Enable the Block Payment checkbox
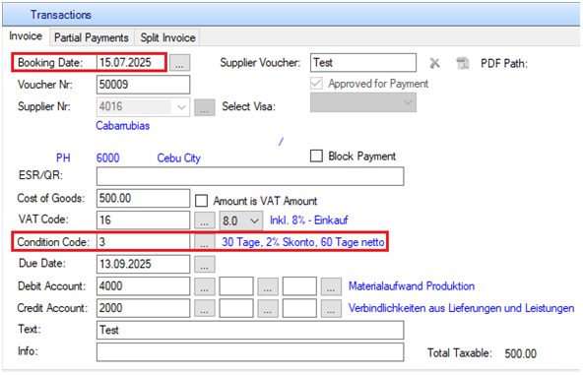The height and width of the screenshot is (375, 583). click(316, 156)
